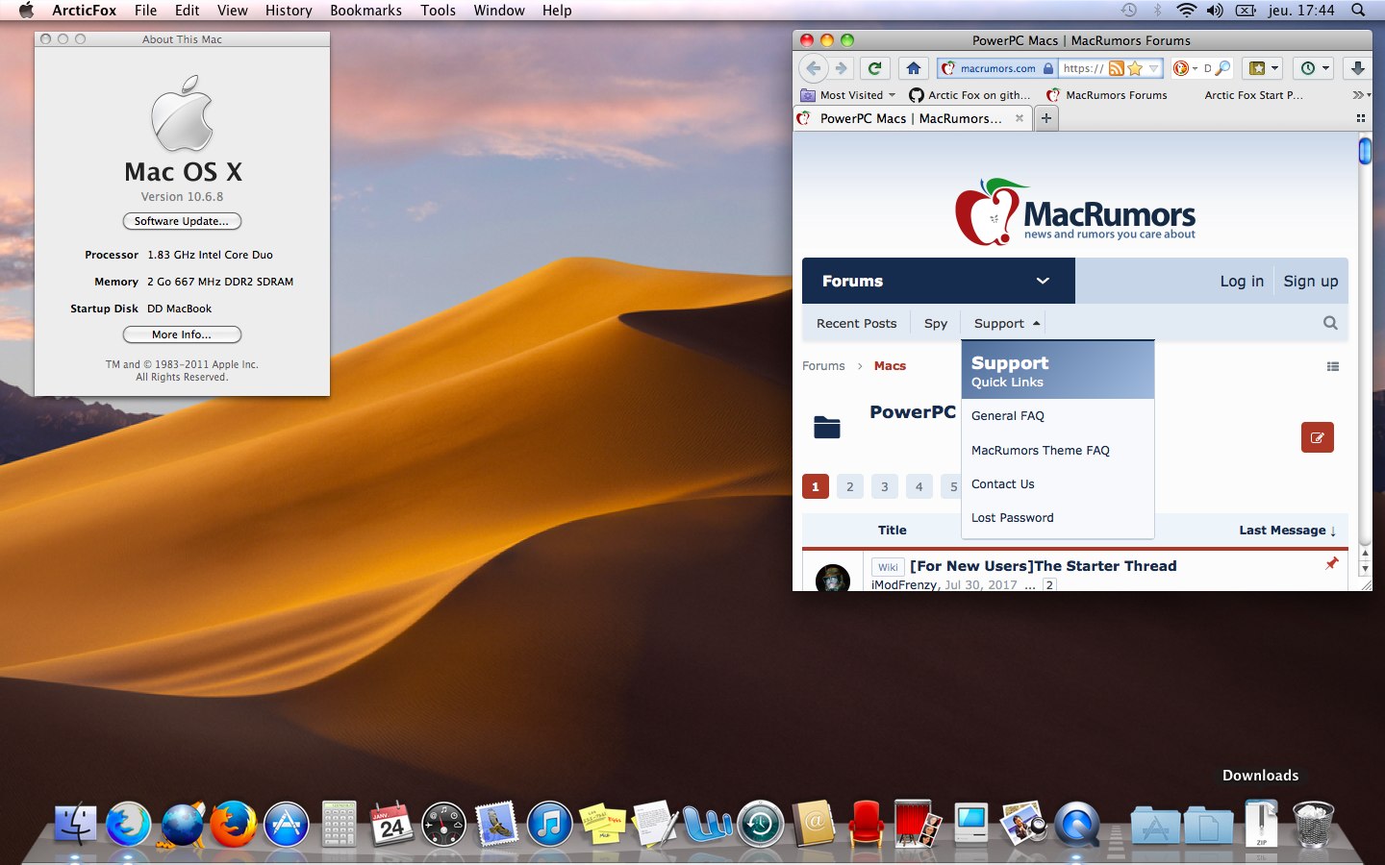Click the forum search magnifier icon
This screenshot has height=865, width=1385.
[1330, 323]
